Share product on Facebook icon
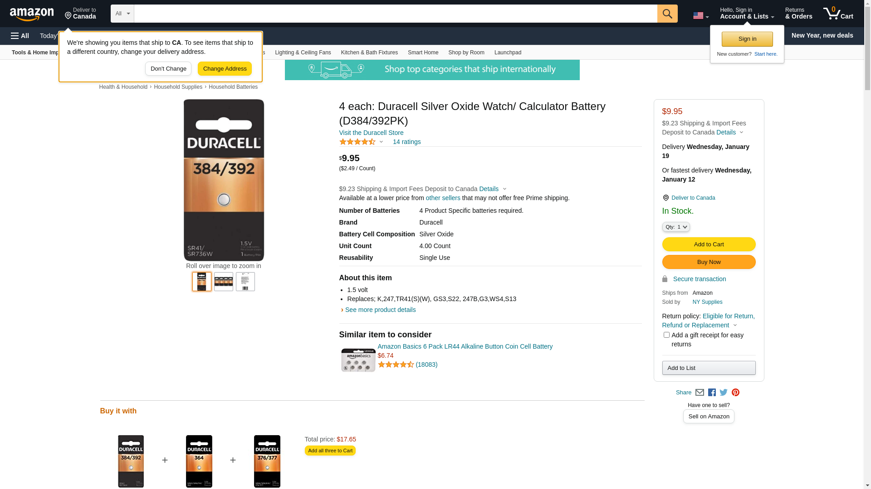The image size is (871, 489). 712,393
